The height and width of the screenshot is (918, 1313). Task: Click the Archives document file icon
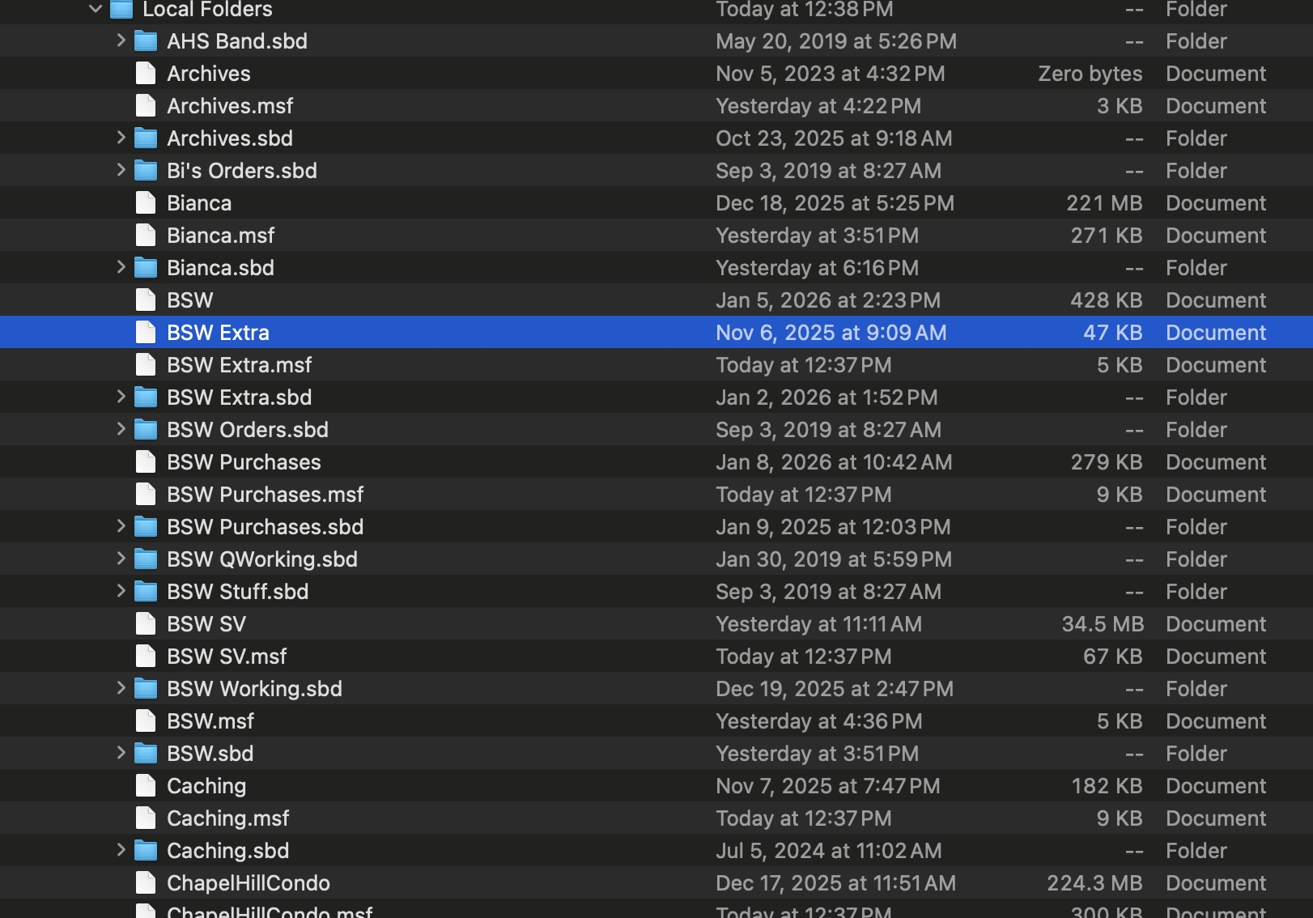146,74
